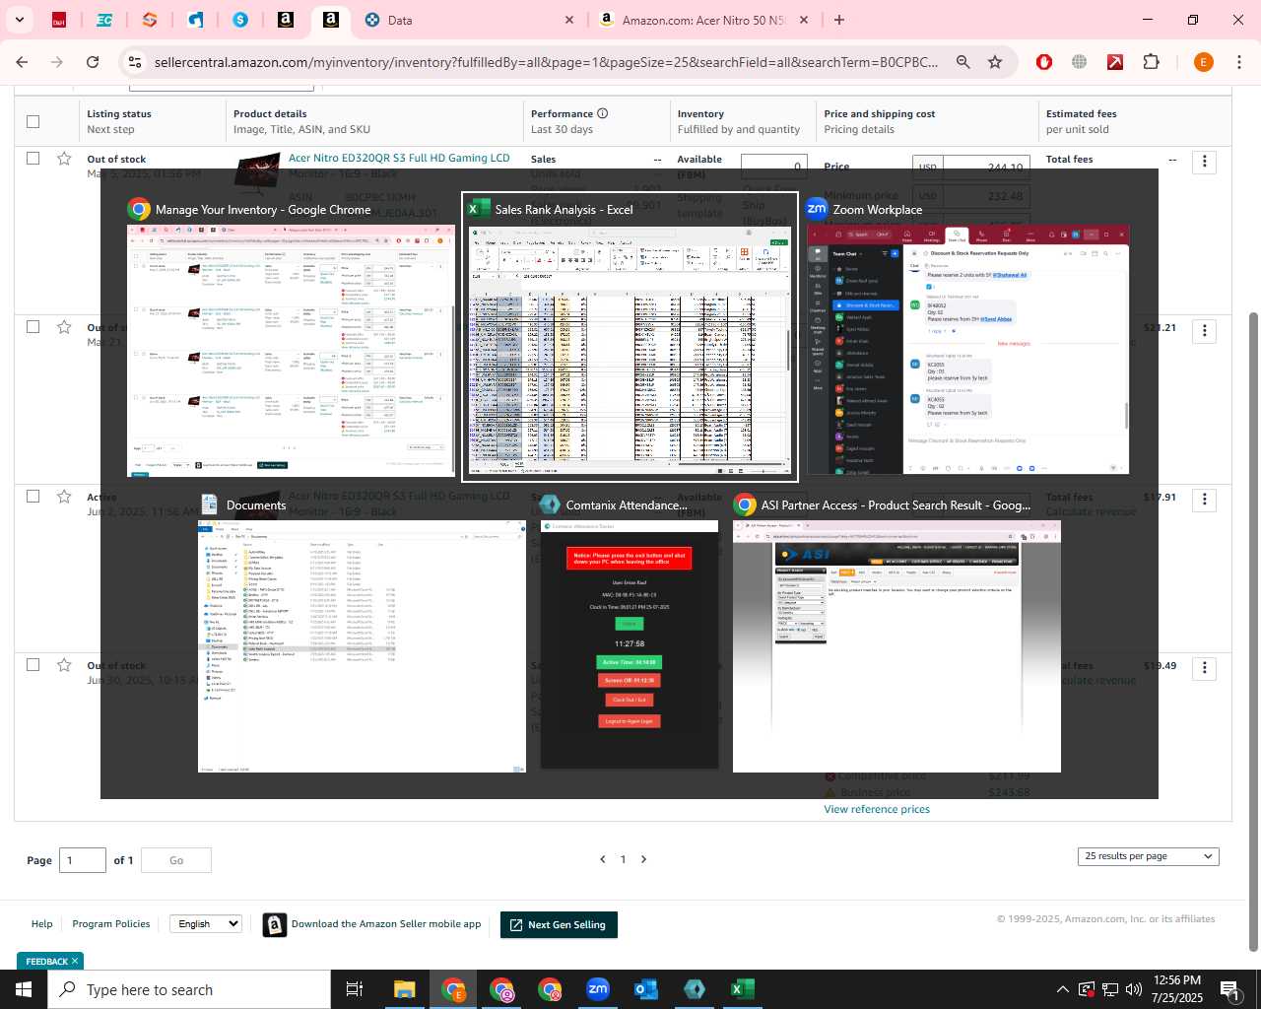The width and height of the screenshot is (1261, 1009).
Task: Open actions menu for first listing row
Action: tap(1204, 162)
